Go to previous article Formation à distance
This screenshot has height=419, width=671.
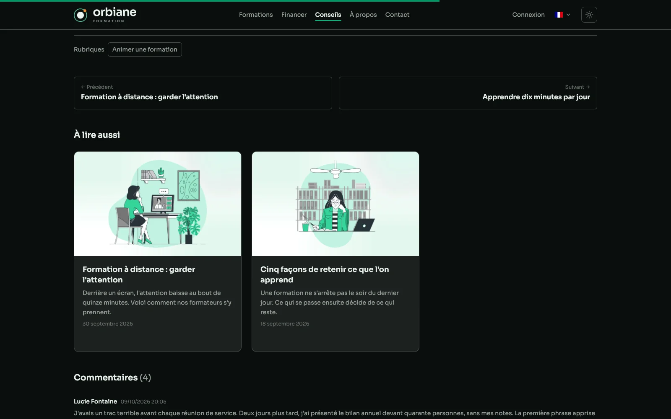[203, 93]
